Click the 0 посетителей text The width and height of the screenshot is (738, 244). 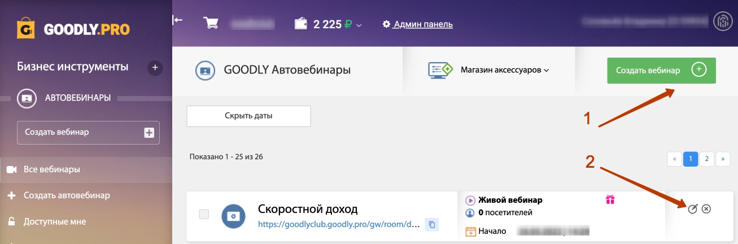[x=505, y=213]
